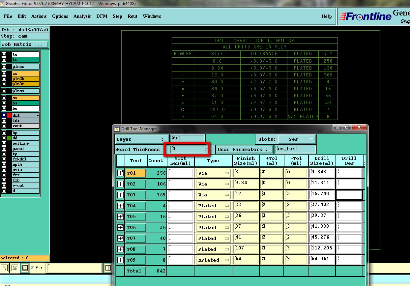410x286 pixels.
Task: Click the four-pane grid icon beside X Y
Action: click(x=25, y=268)
